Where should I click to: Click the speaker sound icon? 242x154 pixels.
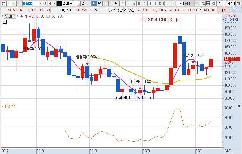coord(50,3)
